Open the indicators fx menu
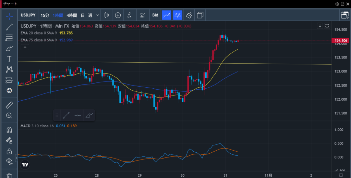351x178 pixels. pos(129,15)
